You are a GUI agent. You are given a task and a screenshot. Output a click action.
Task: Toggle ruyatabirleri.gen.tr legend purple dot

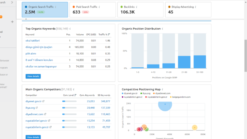[122, 97]
